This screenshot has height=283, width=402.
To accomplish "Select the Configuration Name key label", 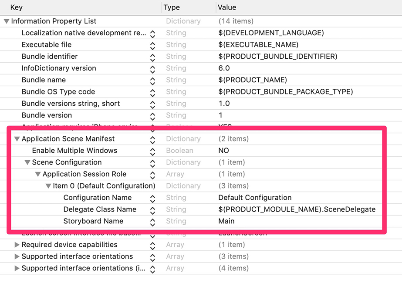I will pyautogui.click(x=98, y=198).
